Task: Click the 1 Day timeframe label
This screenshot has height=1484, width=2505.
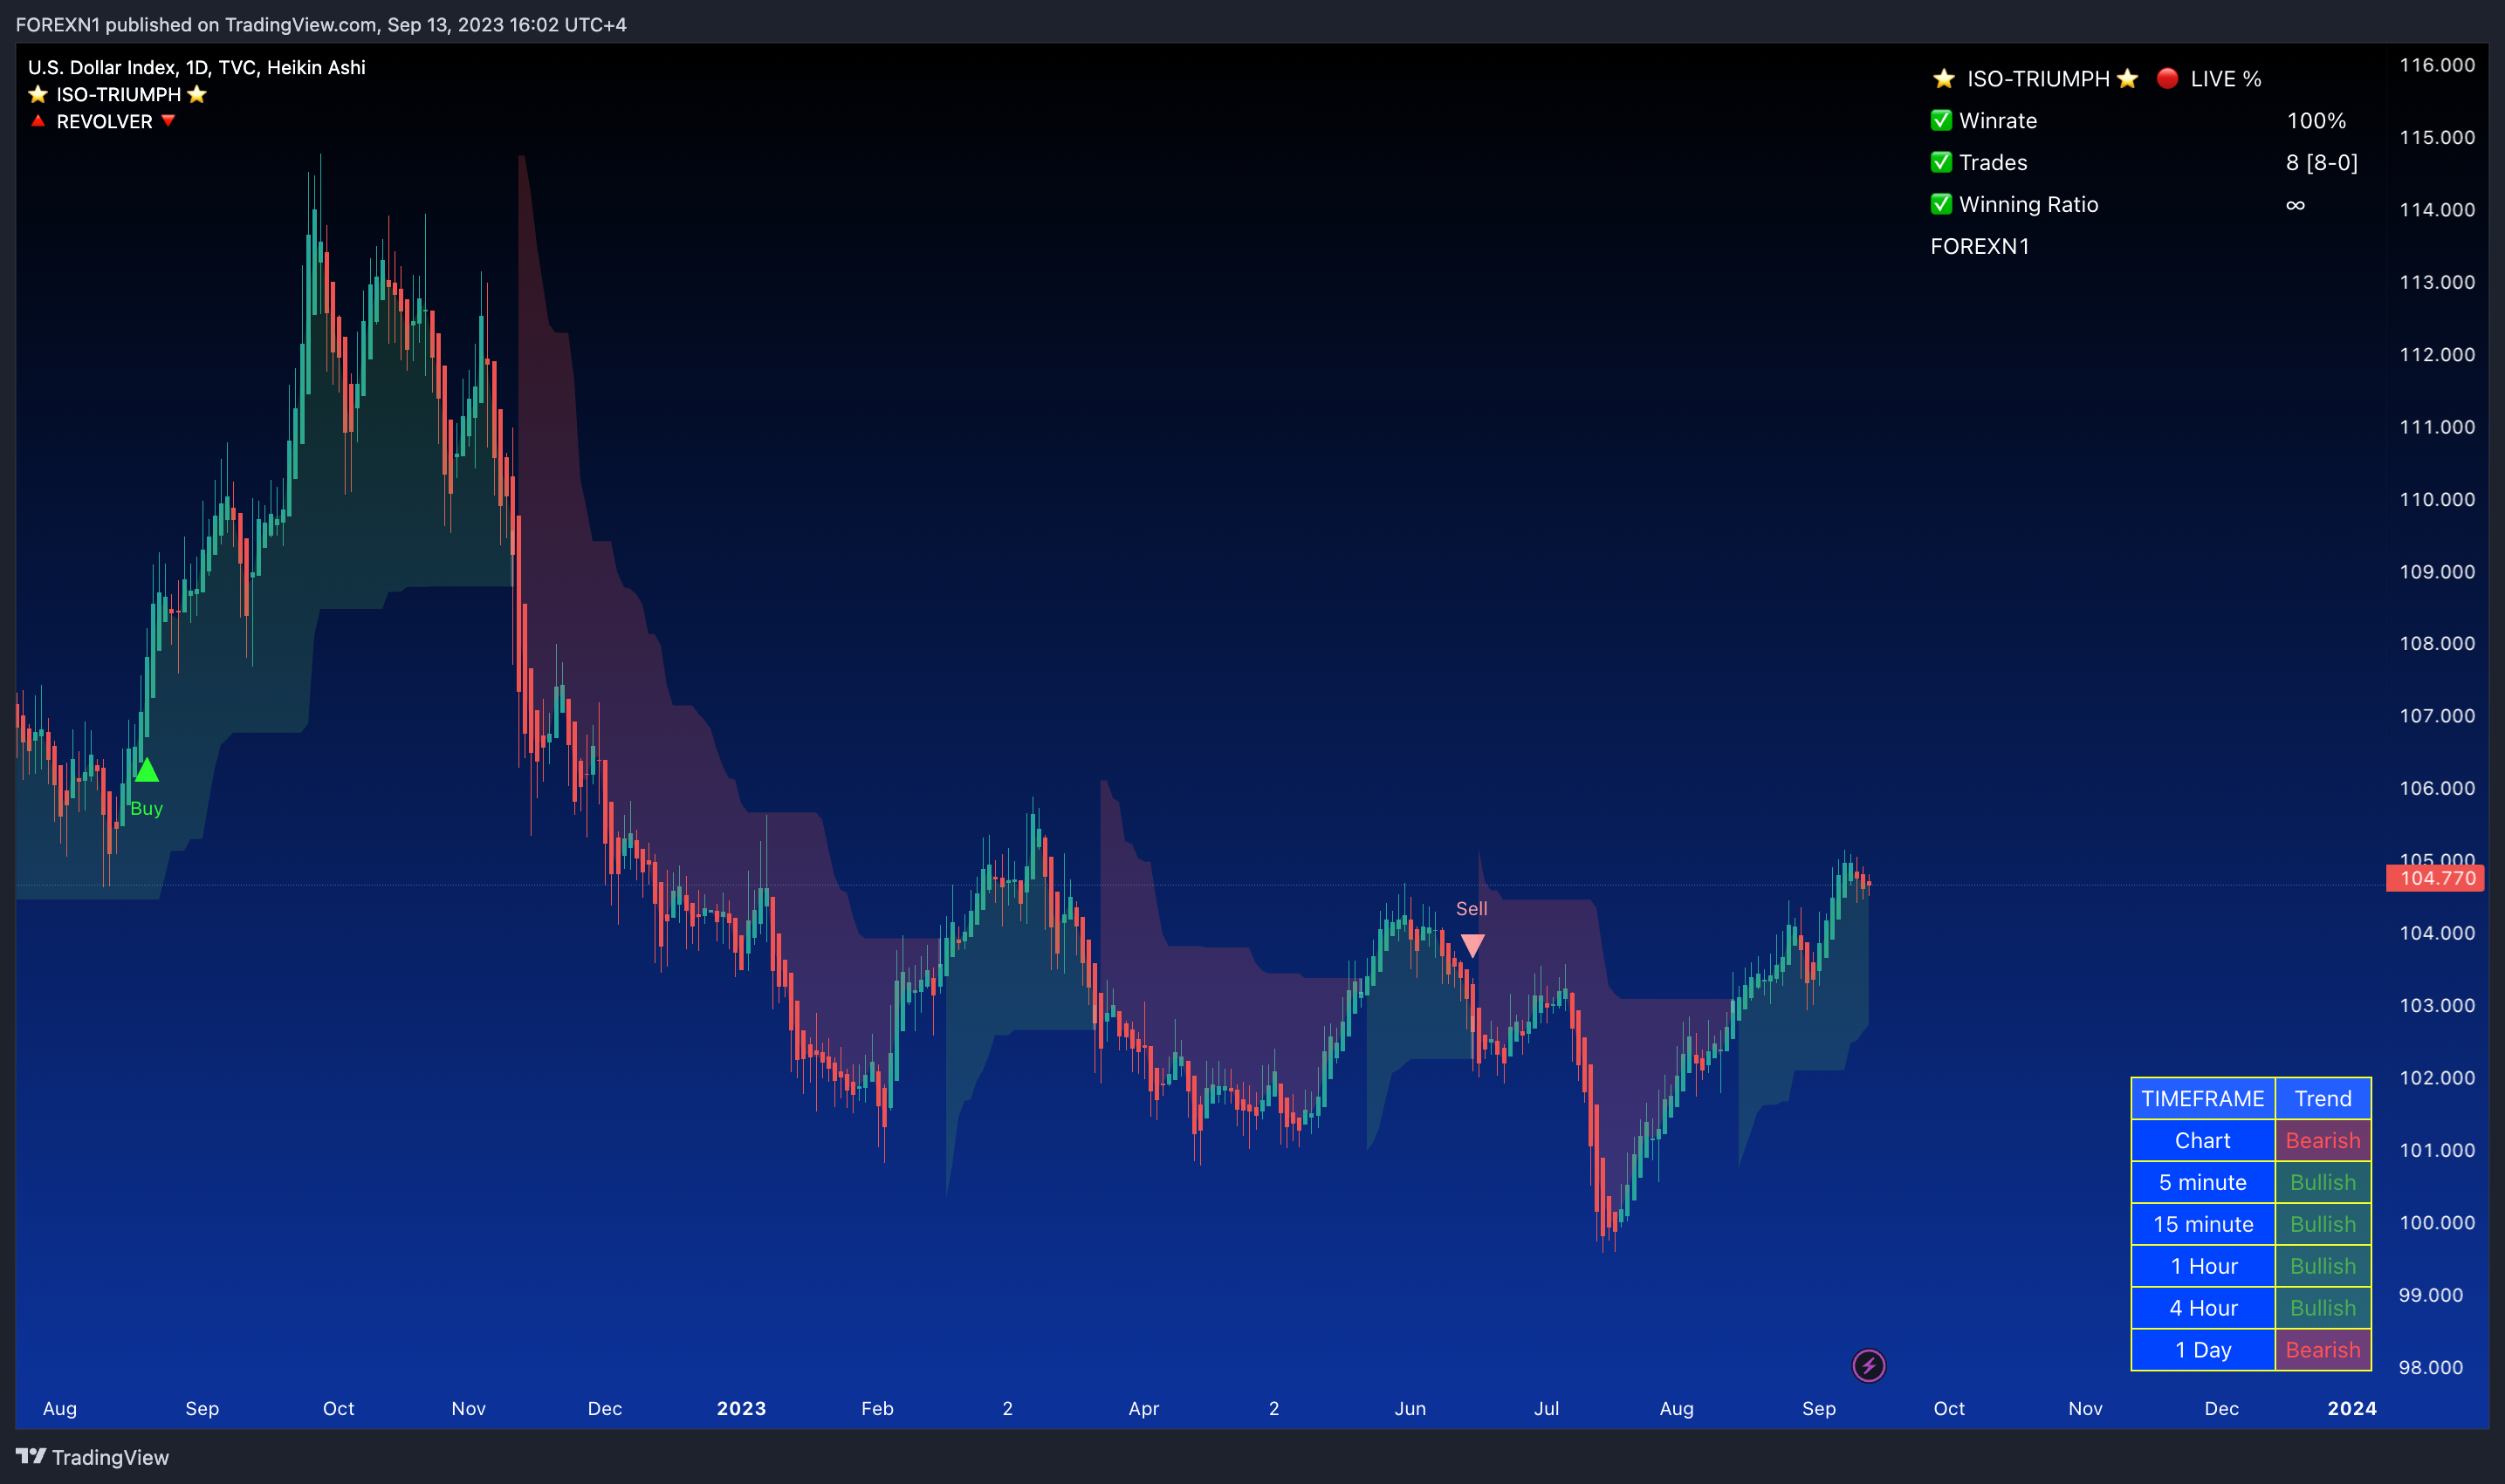Action: (2202, 1350)
